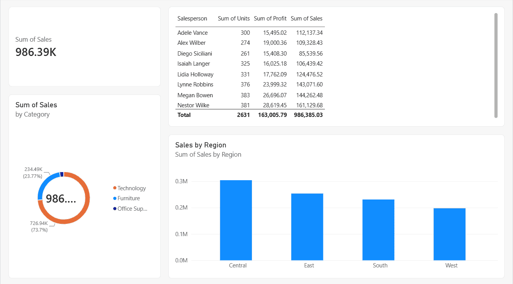This screenshot has width=513, height=284.
Task: Click the Furniture legend color dot
Action: tap(115, 198)
